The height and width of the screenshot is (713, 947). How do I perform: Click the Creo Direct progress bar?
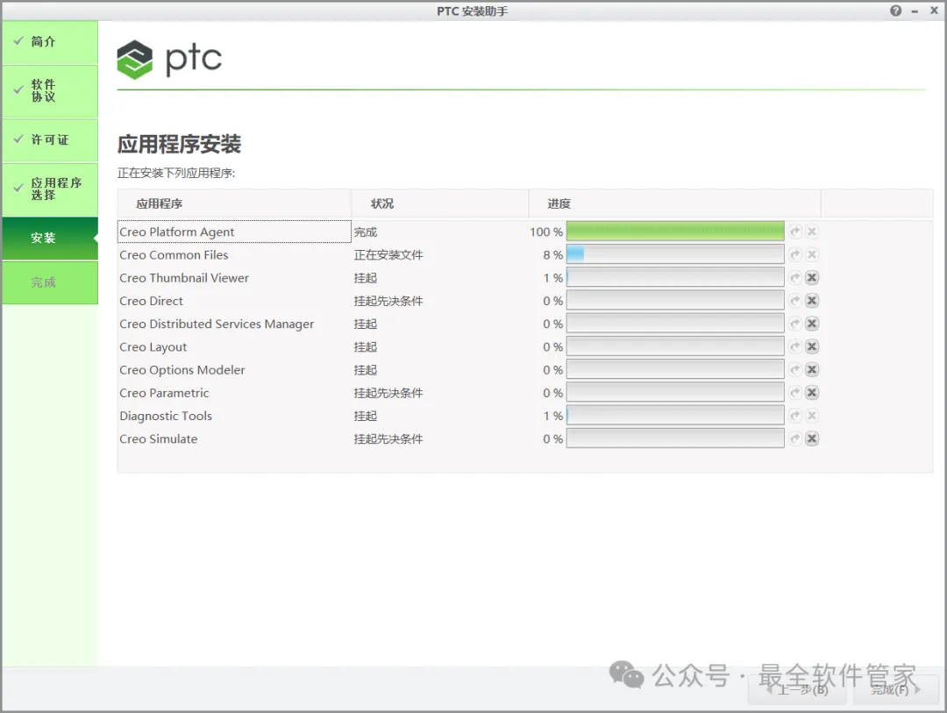[x=675, y=300]
